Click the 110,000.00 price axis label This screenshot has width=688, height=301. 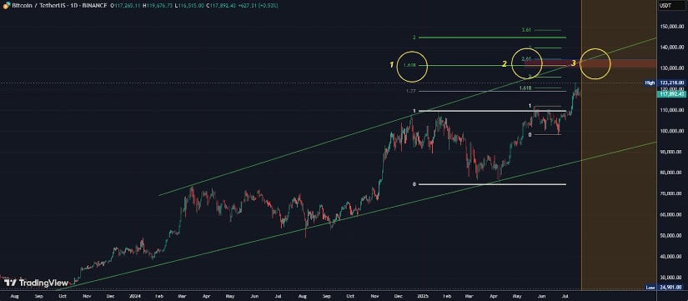click(x=671, y=110)
